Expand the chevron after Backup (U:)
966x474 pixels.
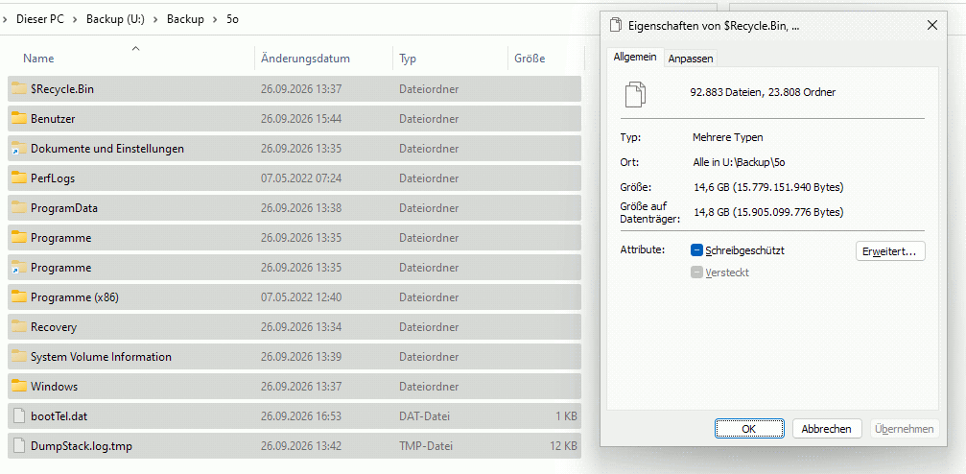(x=155, y=19)
